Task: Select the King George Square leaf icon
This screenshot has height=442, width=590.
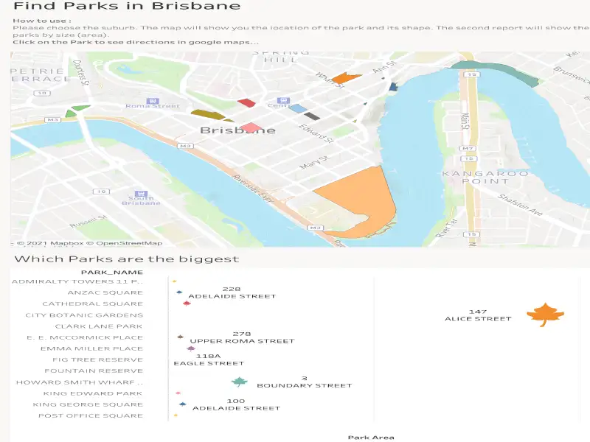Action: (x=182, y=404)
